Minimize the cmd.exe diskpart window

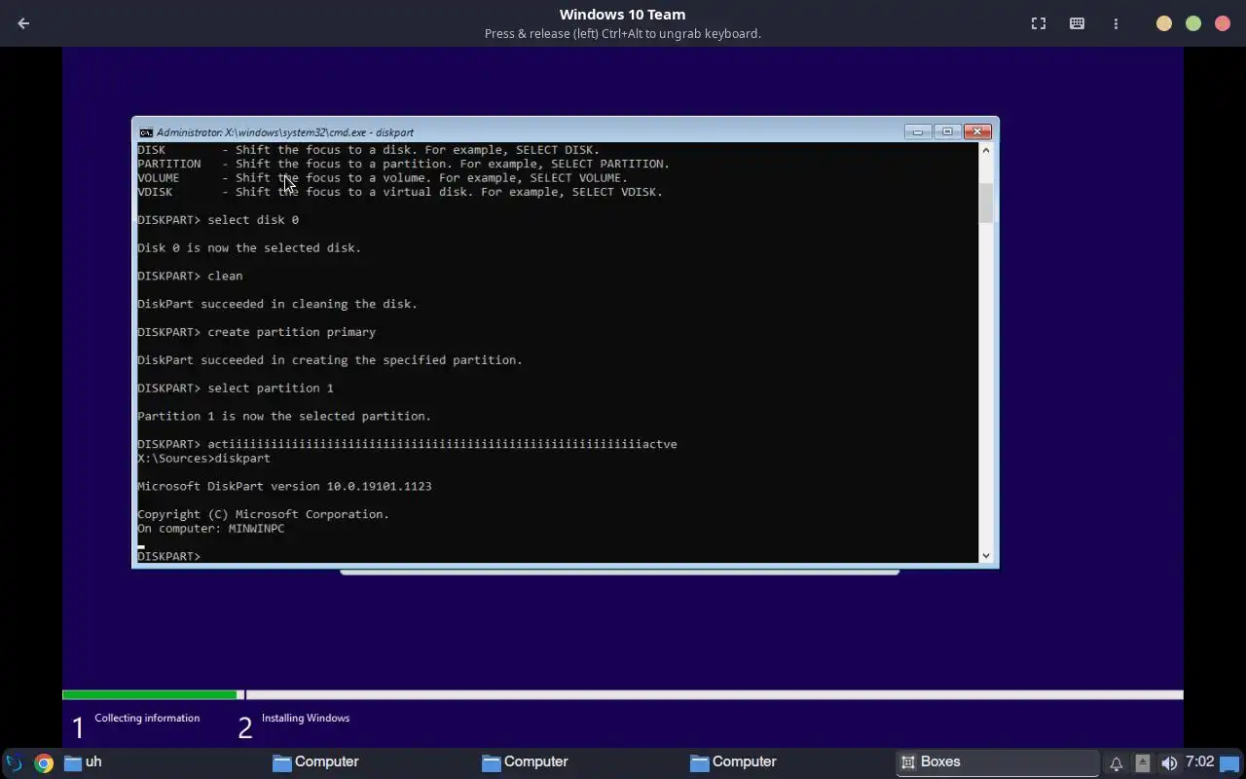[918, 131]
